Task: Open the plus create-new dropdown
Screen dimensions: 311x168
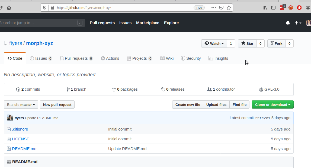Action: [298, 23]
